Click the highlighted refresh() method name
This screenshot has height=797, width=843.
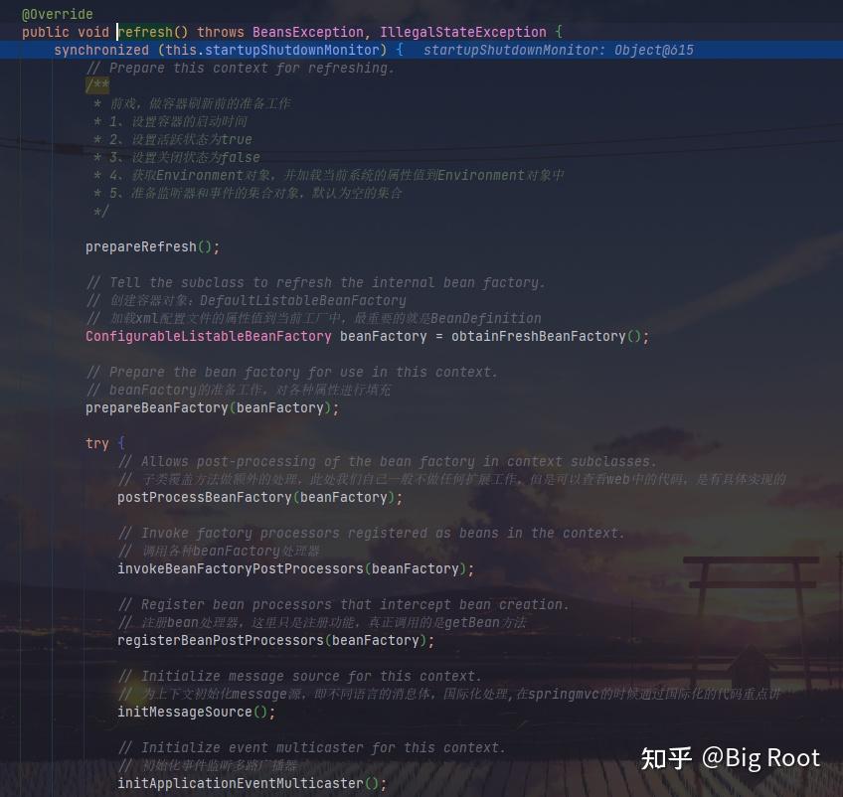[145, 32]
